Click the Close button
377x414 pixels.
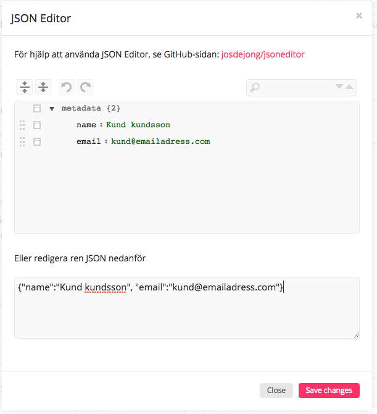pyautogui.click(x=276, y=391)
